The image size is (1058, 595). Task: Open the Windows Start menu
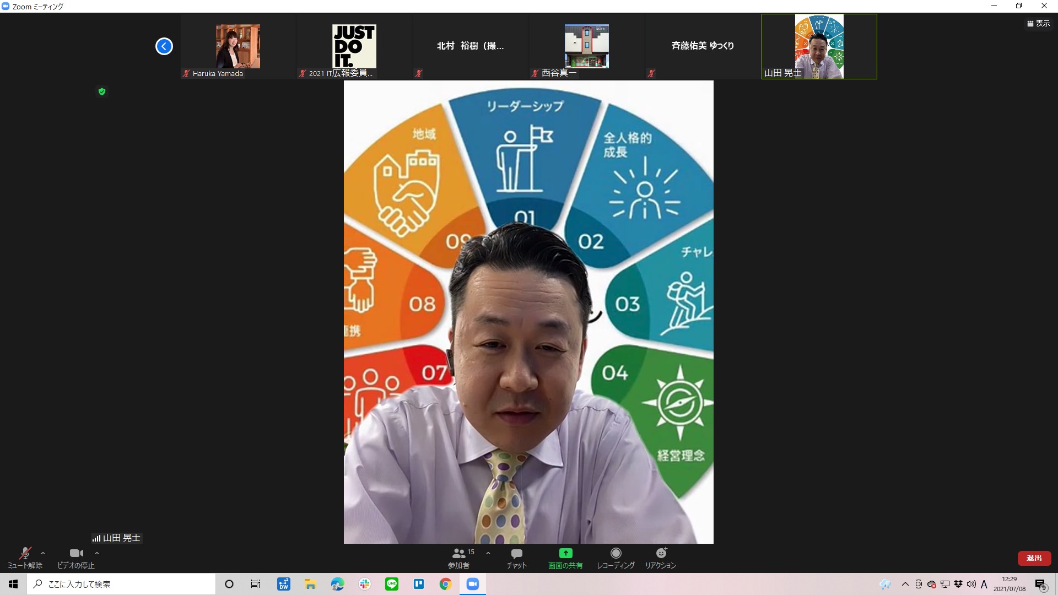tap(13, 584)
